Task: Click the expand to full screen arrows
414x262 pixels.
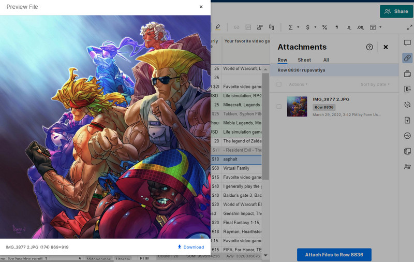Action: pyautogui.click(x=409, y=27)
